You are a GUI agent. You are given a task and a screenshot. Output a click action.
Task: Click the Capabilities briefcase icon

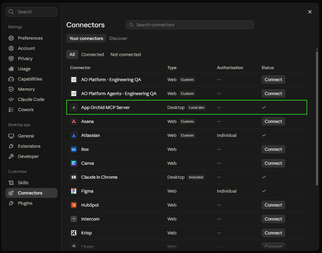tap(11, 79)
